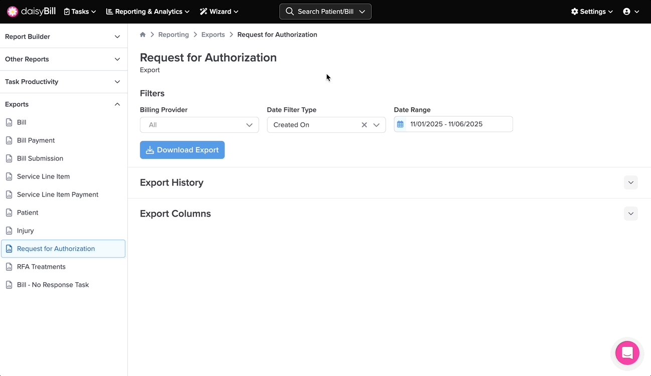Click the Settings gear icon
Viewport: 651px width, 376px height.
click(x=575, y=12)
